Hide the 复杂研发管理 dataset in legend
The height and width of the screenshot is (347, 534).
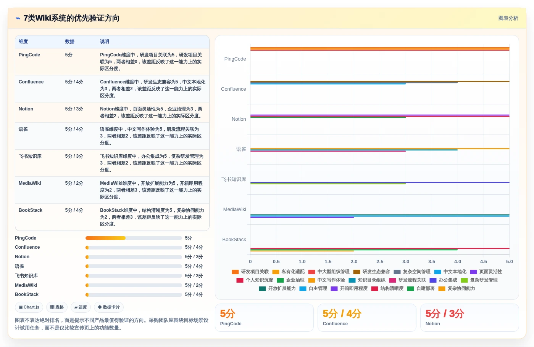pyautogui.click(x=479, y=280)
